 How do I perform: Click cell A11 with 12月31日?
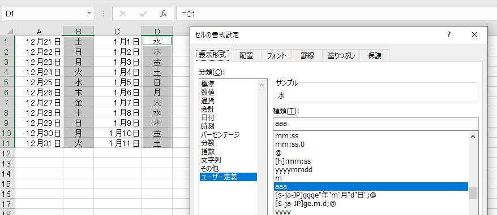[x=39, y=143]
